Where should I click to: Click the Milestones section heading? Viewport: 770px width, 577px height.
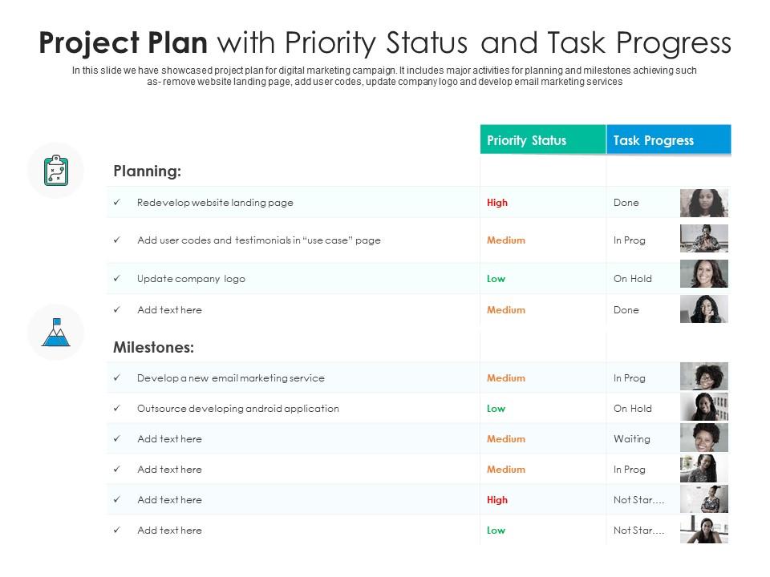(153, 348)
